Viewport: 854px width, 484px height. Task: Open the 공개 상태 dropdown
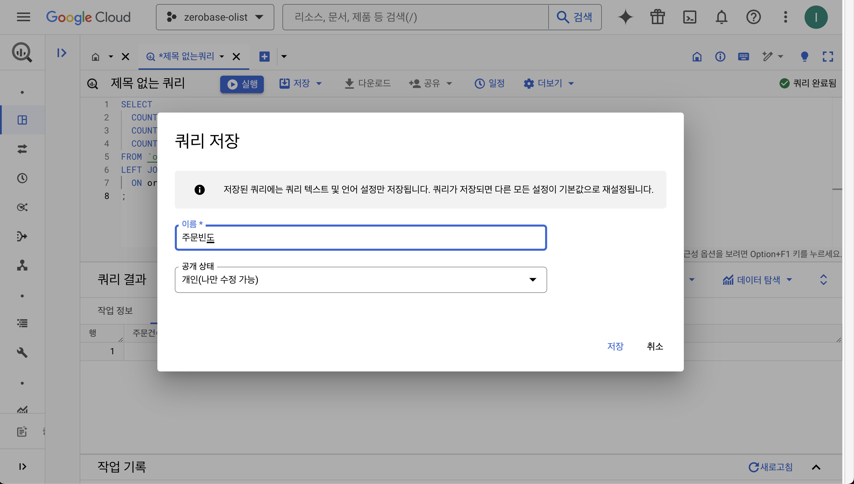361,280
